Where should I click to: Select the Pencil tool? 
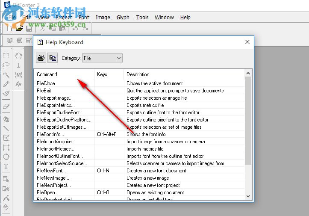point(6,84)
